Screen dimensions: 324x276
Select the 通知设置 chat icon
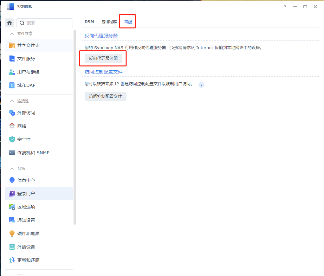[x=12, y=220]
